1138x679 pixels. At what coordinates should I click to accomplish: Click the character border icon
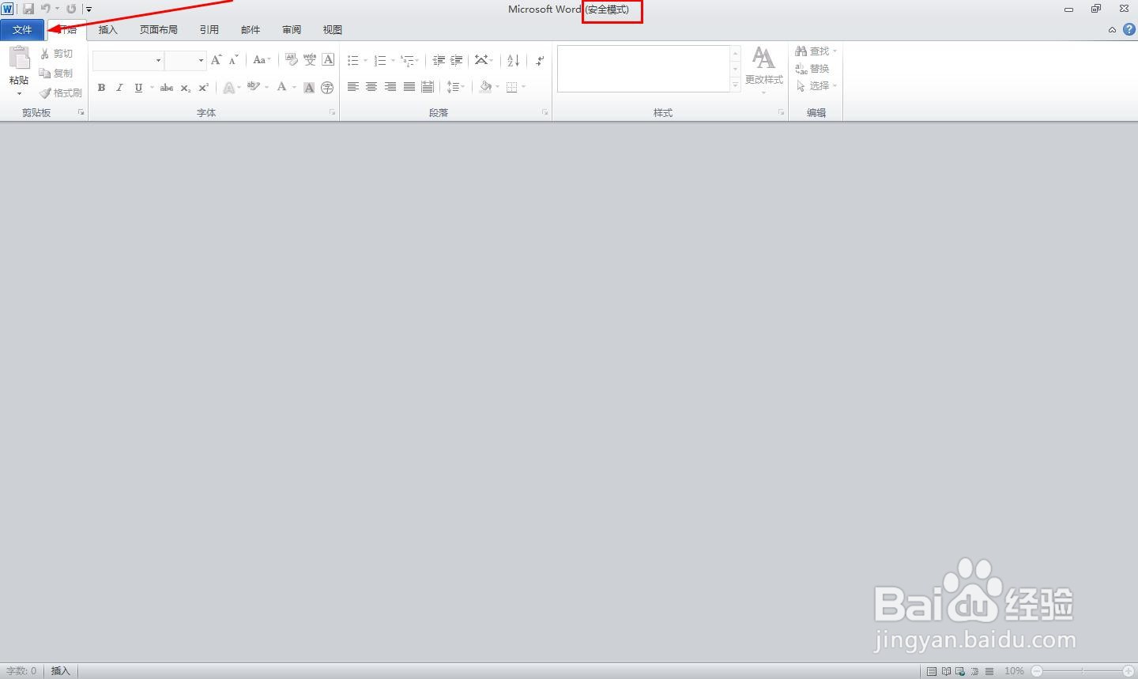328,60
